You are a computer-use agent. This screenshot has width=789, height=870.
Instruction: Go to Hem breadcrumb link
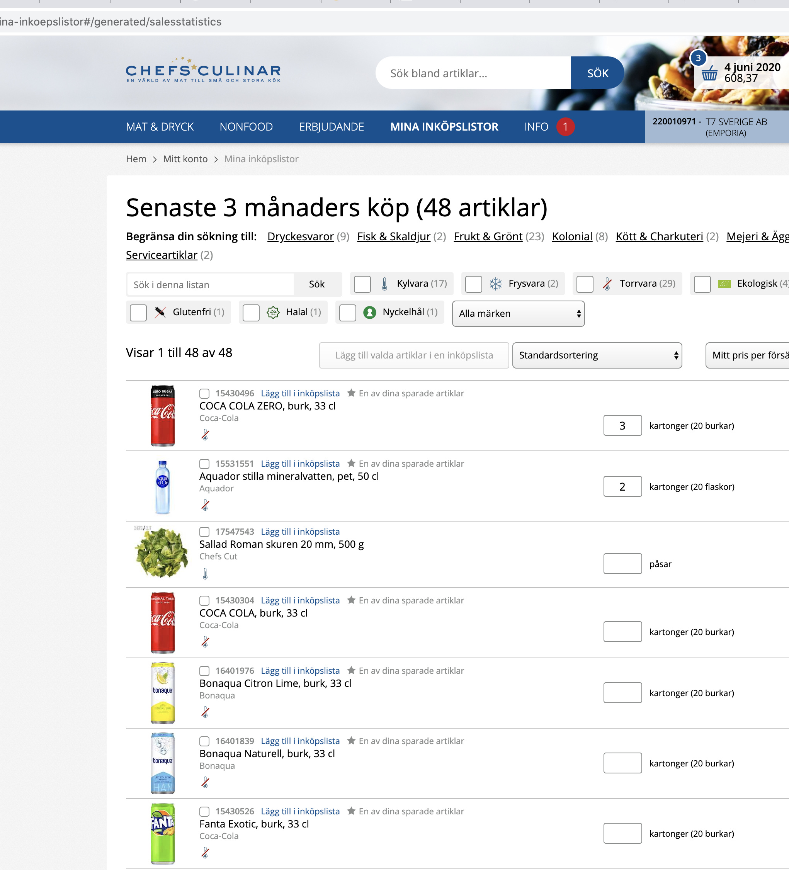(136, 159)
